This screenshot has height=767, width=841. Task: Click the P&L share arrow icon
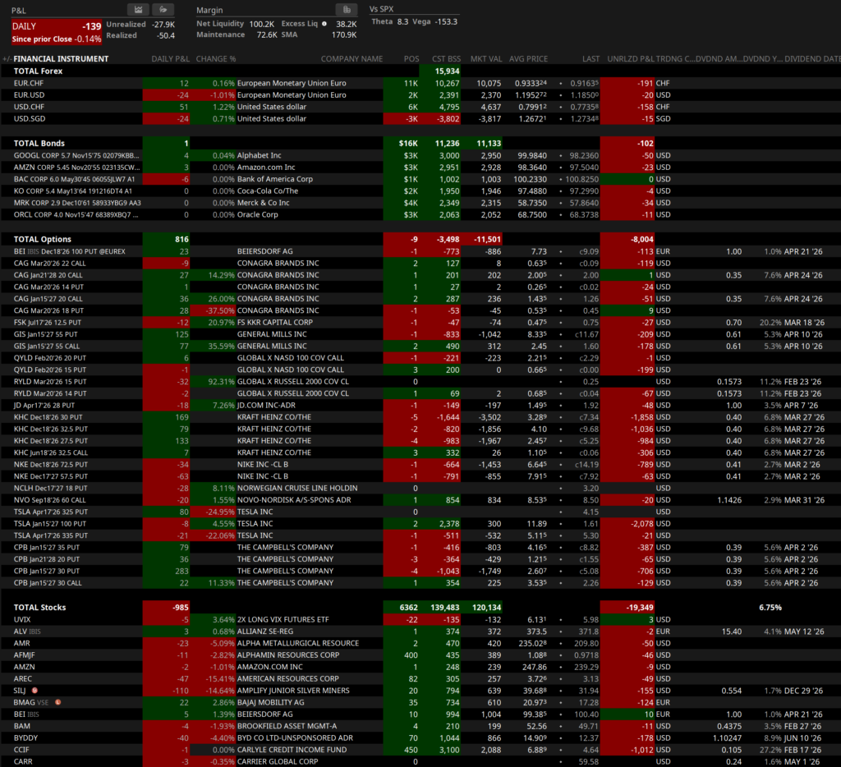click(x=167, y=9)
